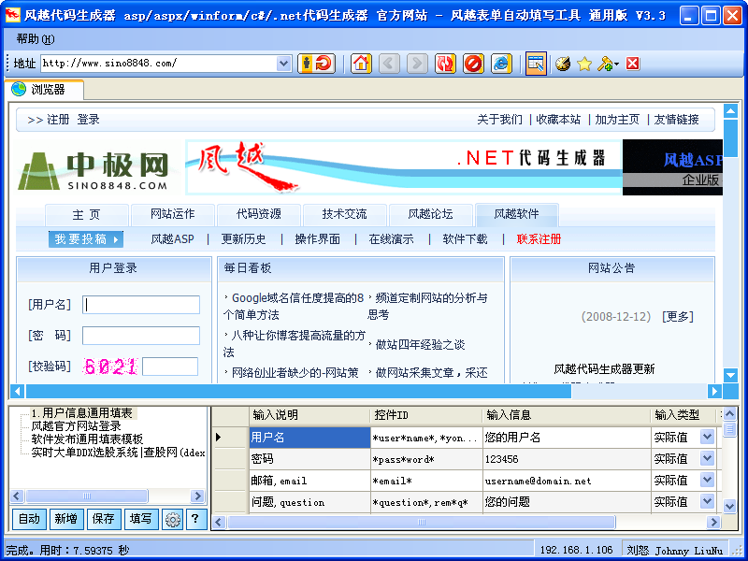Click web page vertical scrollbar down arrow
The width and height of the screenshot is (748, 561).
click(x=730, y=376)
